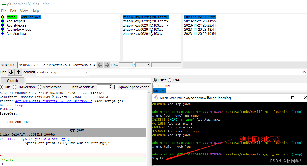Screen dimensions: 307x166
Task: Click the Find next down-arrow button
Action: [11, 72]
